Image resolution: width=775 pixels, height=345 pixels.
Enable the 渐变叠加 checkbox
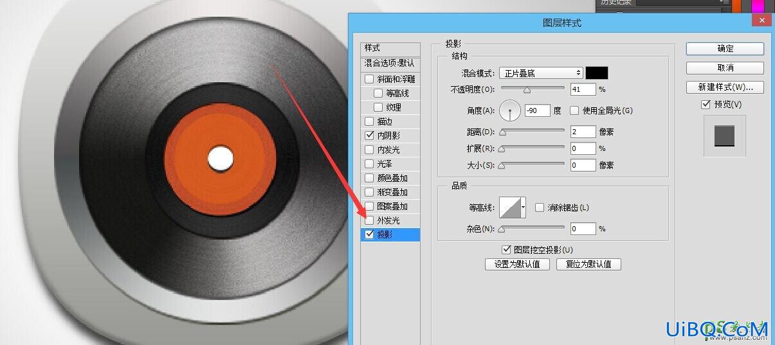[x=369, y=192]
